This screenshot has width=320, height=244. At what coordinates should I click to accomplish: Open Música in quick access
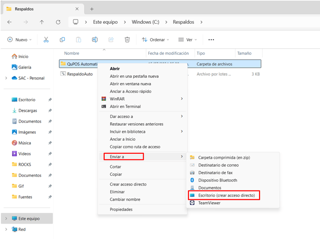pyautogui.click(x=21, y=143)
